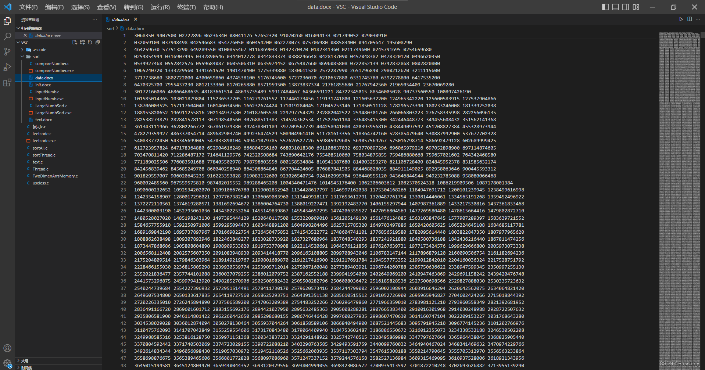Place cursor on editor line 1 text
This screenshot has width=705, height=370.
pyautogui.click(x=260, y=36)
